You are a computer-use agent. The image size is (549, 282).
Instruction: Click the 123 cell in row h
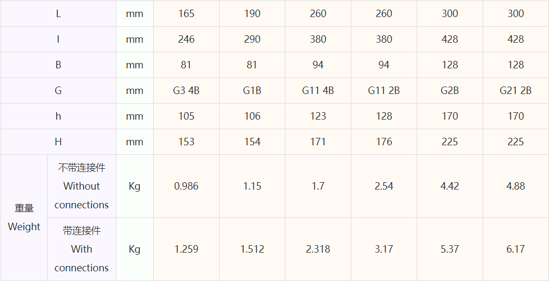click(x=318, y=116)
